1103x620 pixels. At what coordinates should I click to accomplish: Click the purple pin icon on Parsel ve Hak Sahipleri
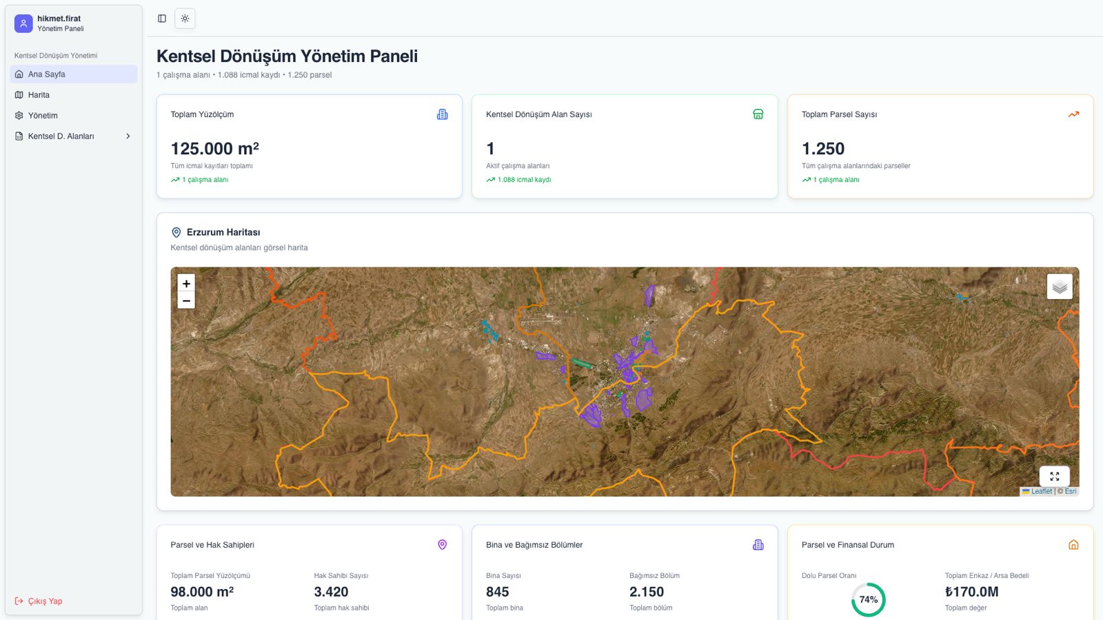point(443,545)
